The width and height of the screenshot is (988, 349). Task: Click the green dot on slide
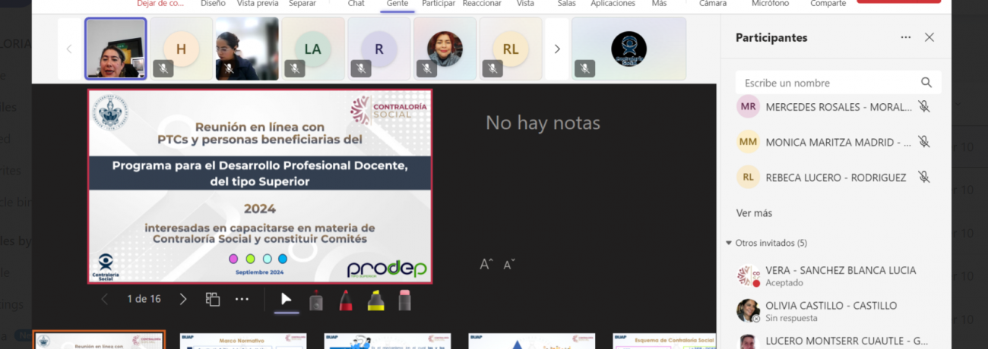coord(250,259)
